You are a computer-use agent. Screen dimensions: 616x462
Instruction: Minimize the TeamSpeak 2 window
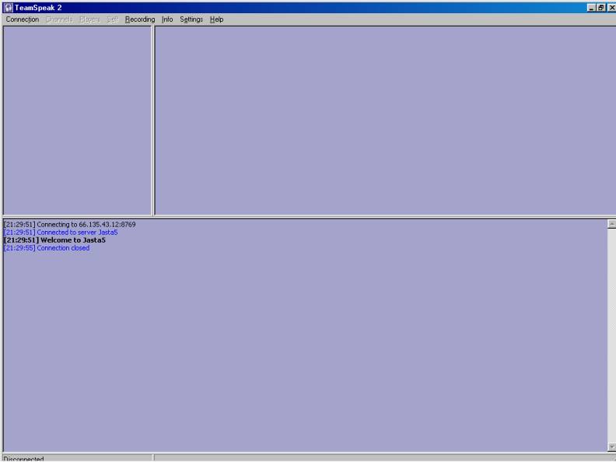593,7
